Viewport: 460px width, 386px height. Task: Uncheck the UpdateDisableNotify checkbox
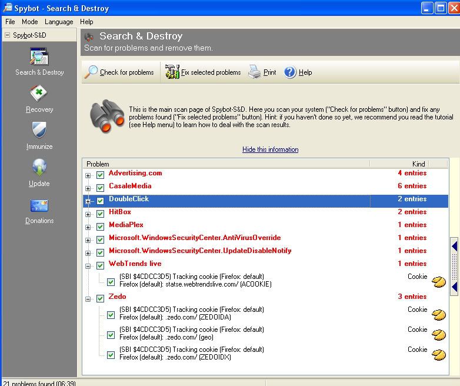point(100,253)
